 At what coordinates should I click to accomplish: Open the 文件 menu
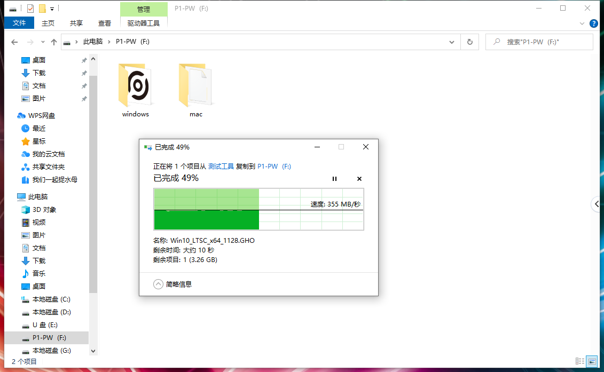point(19,23)
